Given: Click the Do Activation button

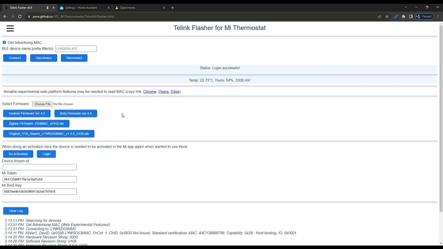Looking at the screenshot, I should [x=18, y=154].
